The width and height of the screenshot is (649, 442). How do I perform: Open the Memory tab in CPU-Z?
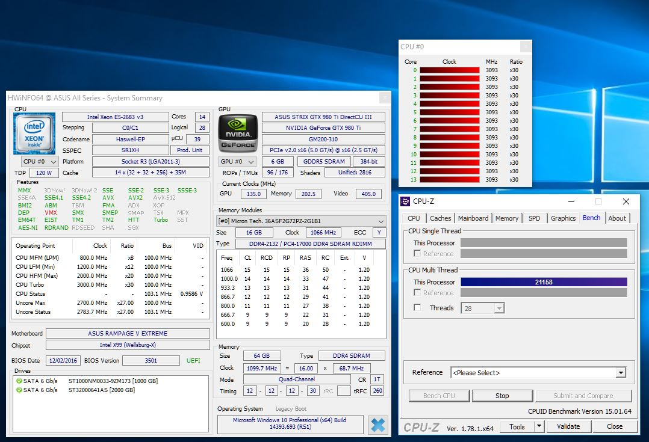(507, 218)
